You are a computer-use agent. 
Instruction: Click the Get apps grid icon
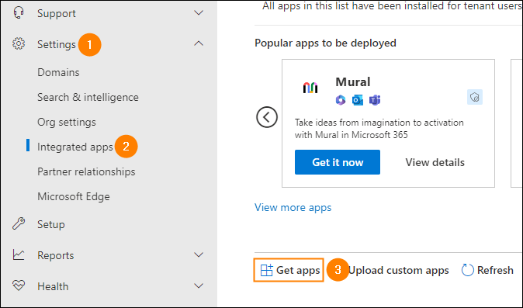tap(266, 270)
